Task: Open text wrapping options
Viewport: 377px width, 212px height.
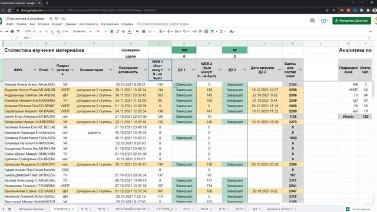Action: point(177,31)
